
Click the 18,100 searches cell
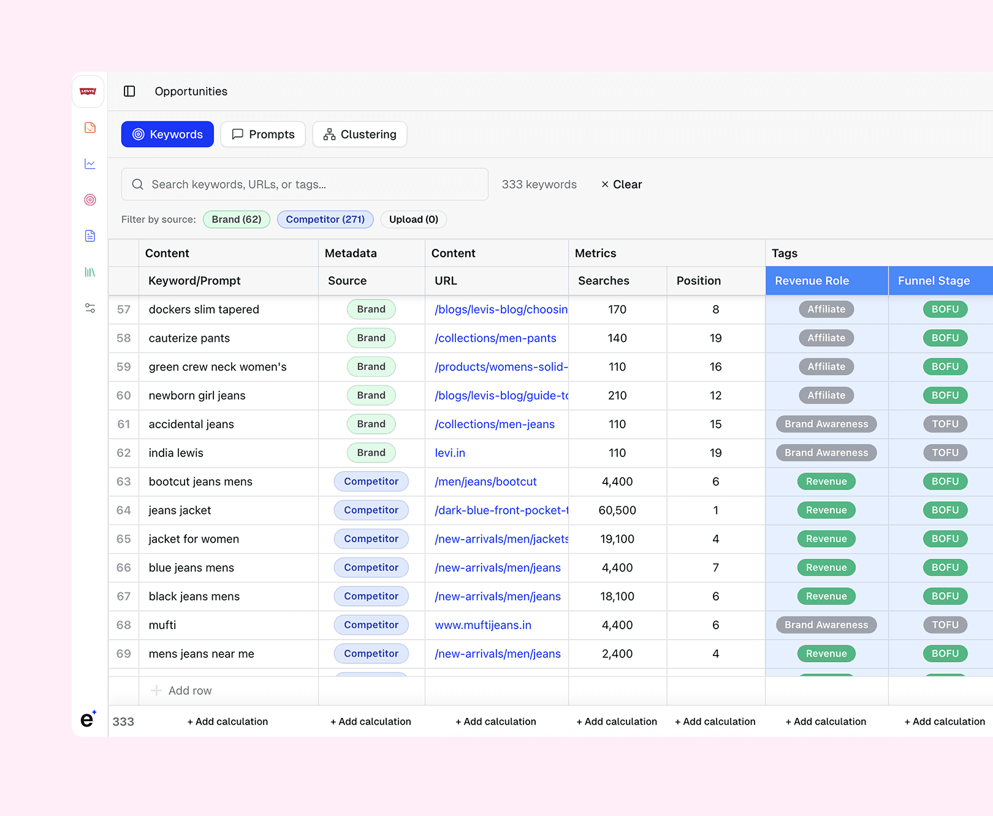(617, 596)
